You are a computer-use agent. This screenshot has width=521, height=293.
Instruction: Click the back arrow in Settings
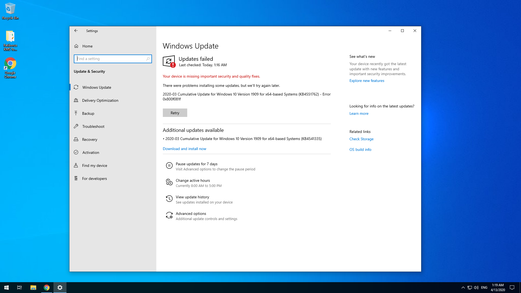point(76,31)
